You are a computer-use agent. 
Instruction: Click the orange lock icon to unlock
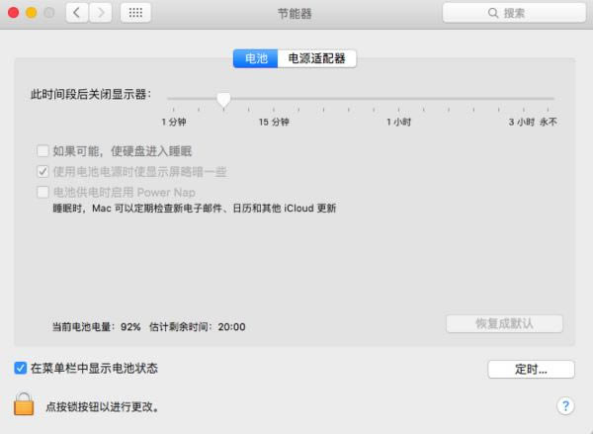coord(24,404)
